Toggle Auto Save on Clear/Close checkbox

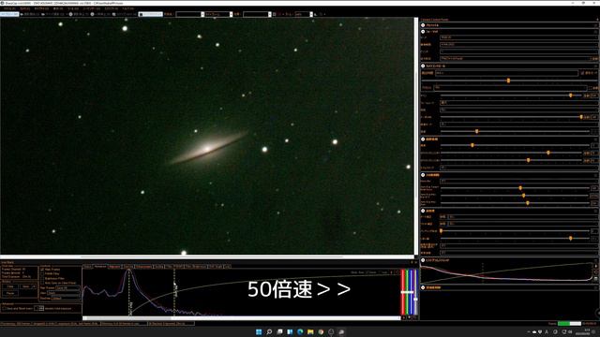point(42,283)
